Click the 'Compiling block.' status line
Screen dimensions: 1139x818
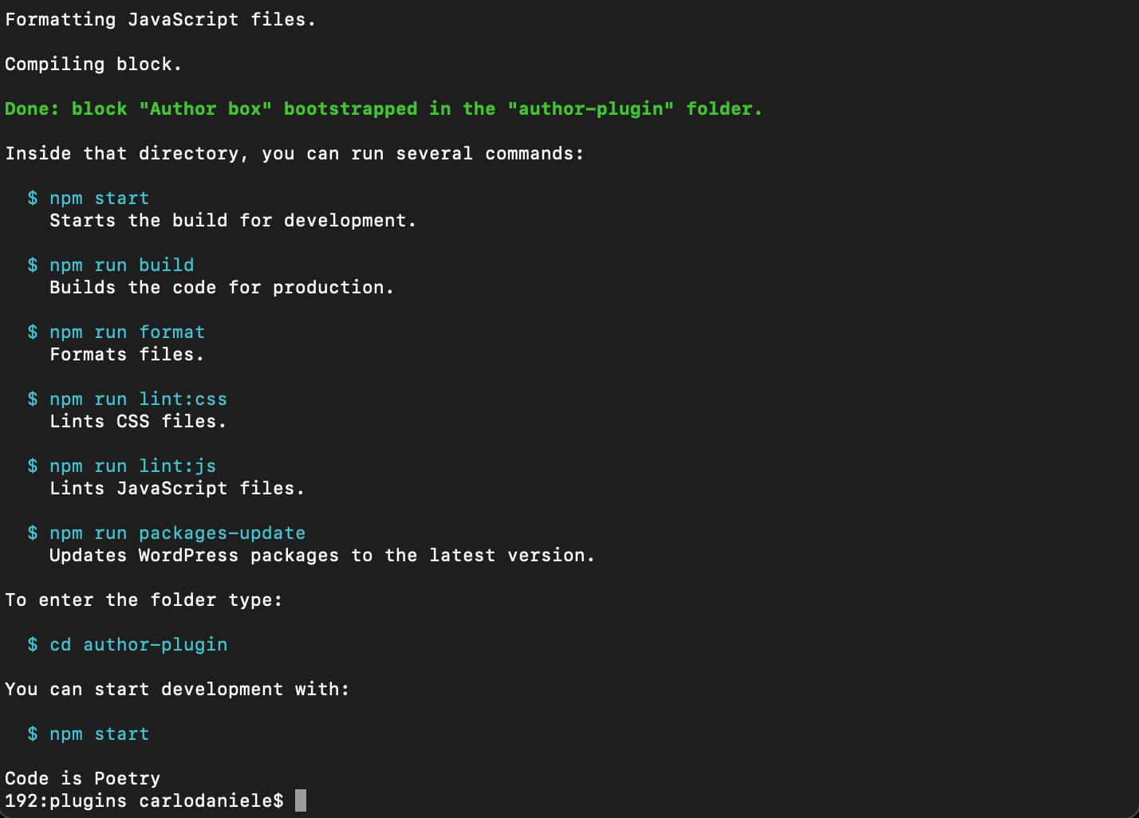[x=93, y=64]
